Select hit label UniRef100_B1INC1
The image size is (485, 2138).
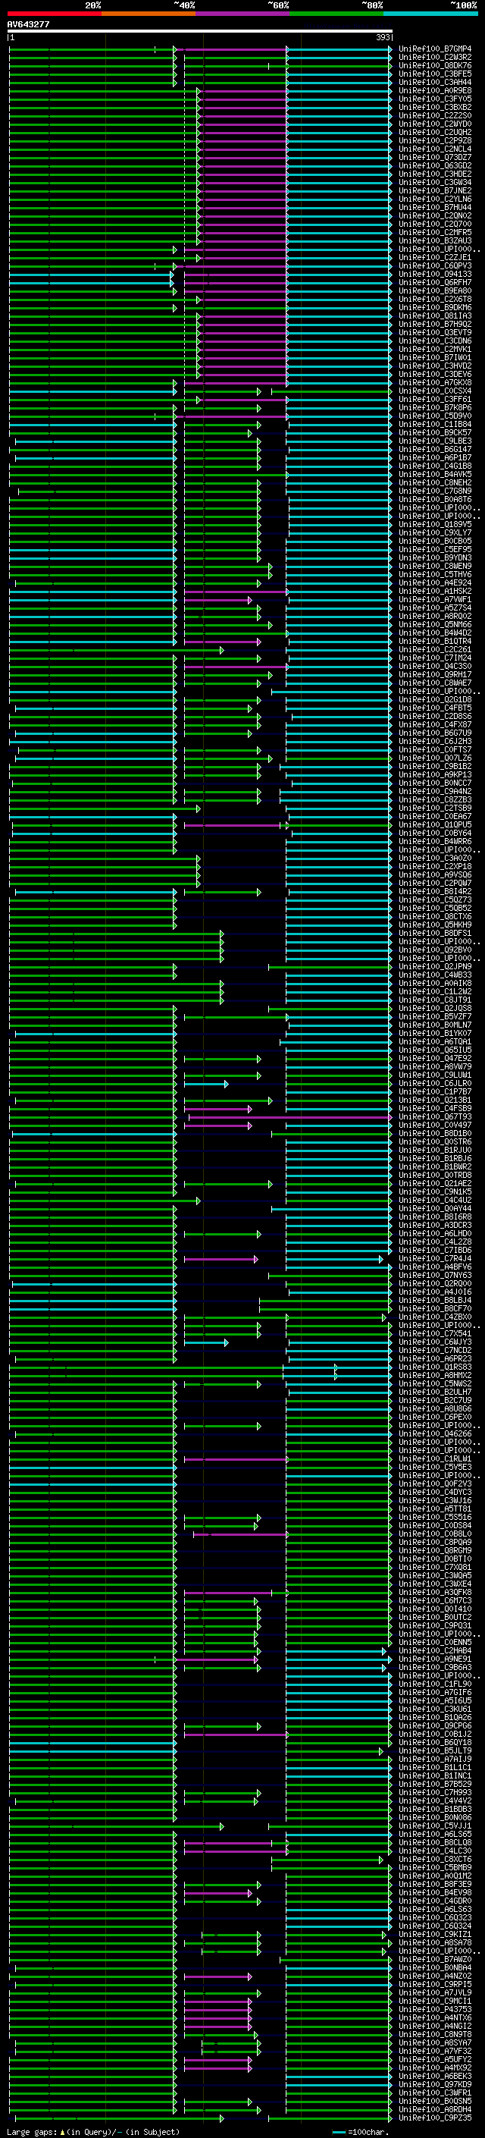(435, 1775)
